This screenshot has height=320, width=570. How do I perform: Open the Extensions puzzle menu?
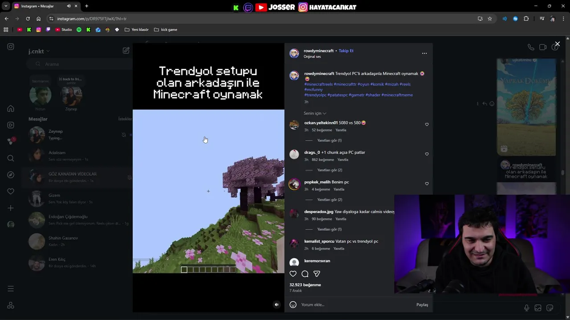point(526,19)
